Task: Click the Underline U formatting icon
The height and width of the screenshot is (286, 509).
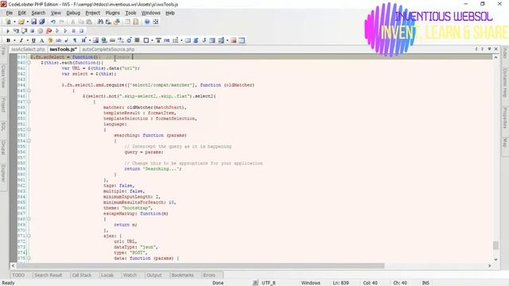Action: point(33,41)
